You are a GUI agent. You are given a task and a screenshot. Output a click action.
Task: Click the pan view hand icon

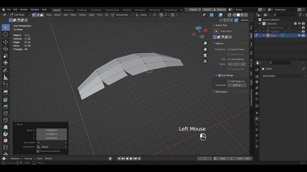pyautogui.click(x=205, y=49)
